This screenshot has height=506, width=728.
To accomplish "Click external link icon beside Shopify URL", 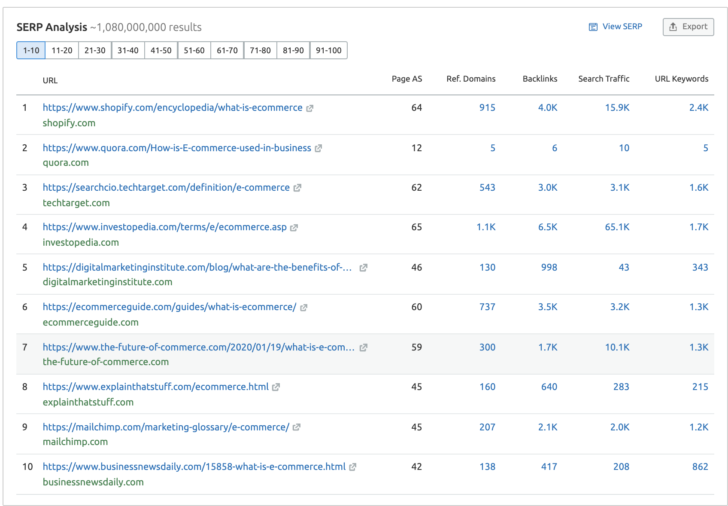I will tap(309, 108).
